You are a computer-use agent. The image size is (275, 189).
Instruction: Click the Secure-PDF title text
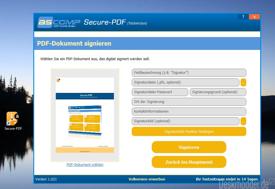[105, 22]
